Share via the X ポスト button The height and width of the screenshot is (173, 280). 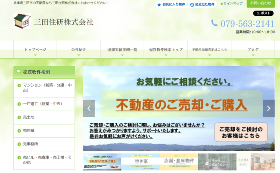(263, 13)
